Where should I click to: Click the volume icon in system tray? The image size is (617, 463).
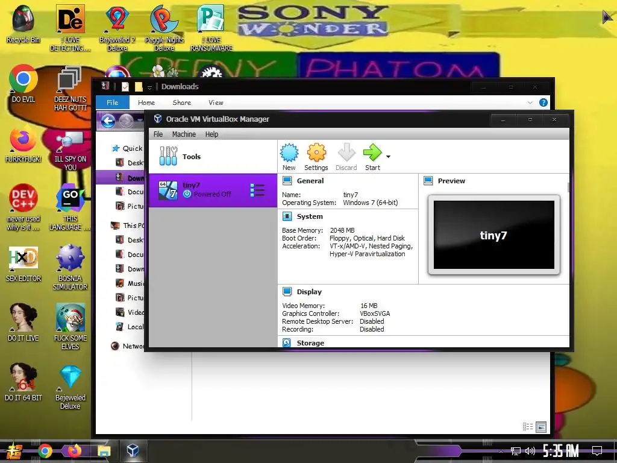[x=530, y=451]
